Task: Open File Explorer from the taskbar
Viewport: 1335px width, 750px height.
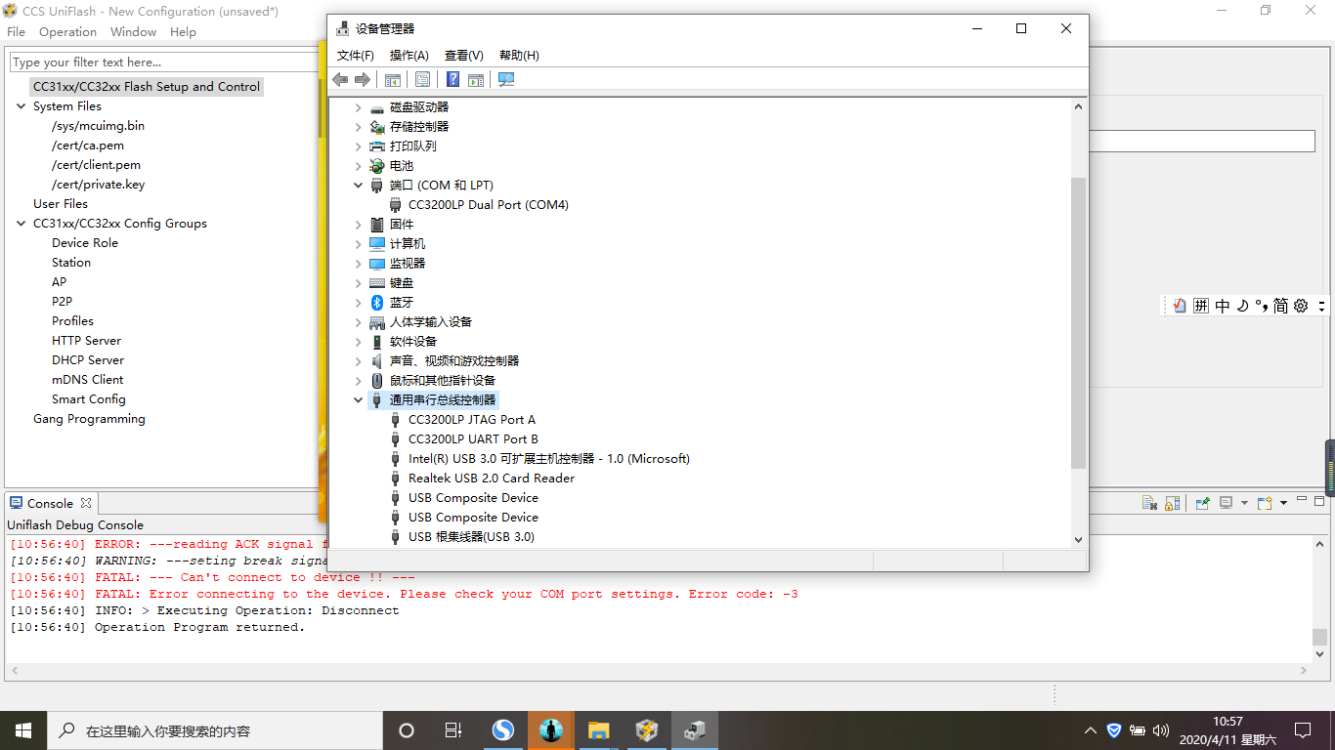Action: tap(599, 730)
